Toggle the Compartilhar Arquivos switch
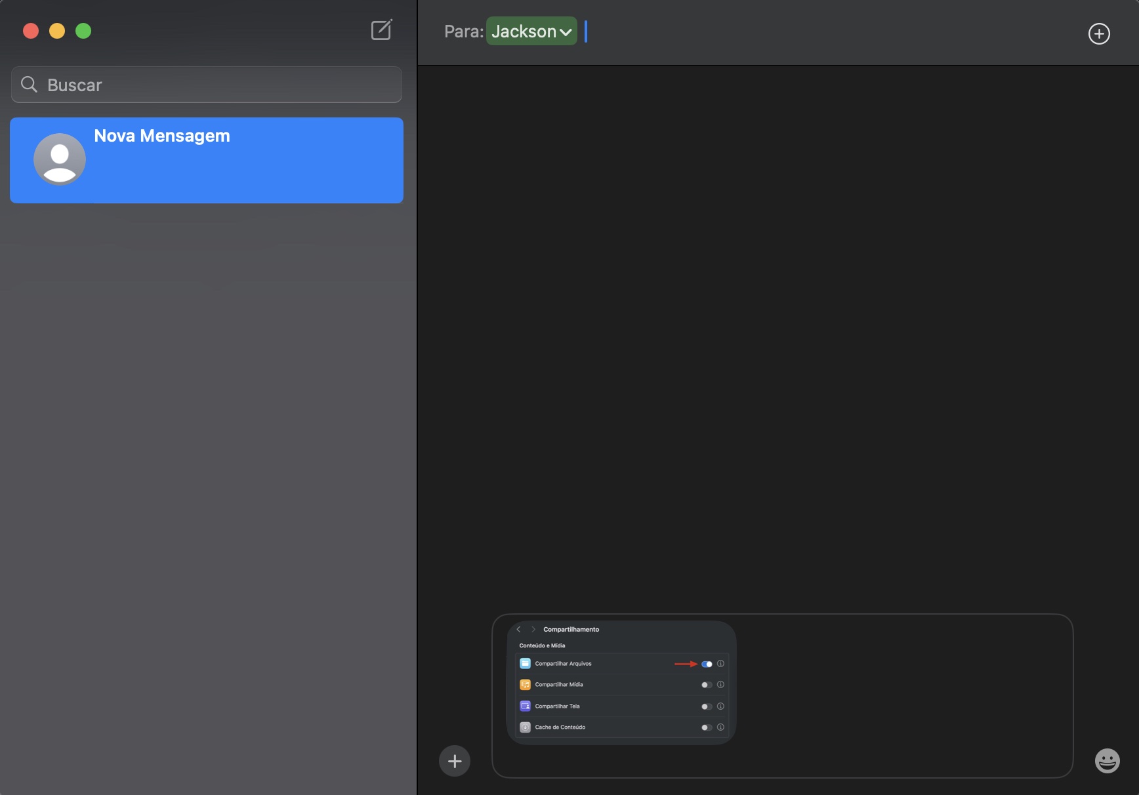 click(x=707, y=664)
